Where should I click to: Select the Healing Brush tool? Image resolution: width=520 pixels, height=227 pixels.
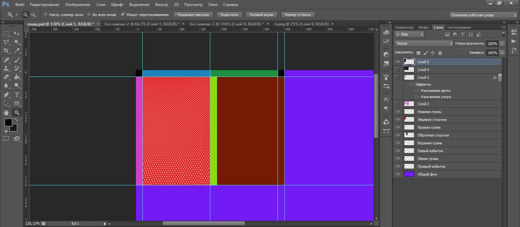[x=6, y=60]
